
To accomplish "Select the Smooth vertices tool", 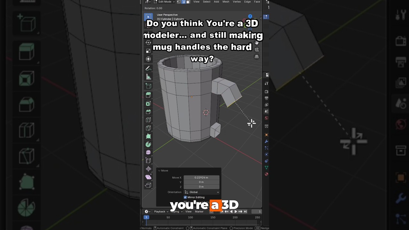I will [x=148, y=153].
